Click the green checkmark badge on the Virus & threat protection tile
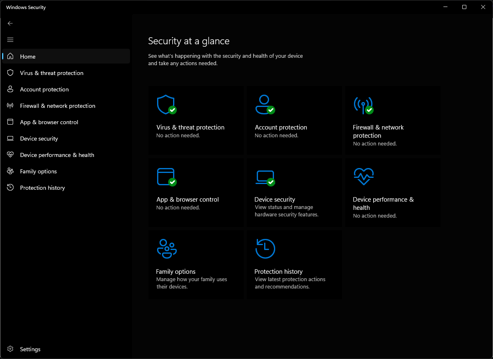493x359 pixels. pyautogui.click(x=173, y=110)
